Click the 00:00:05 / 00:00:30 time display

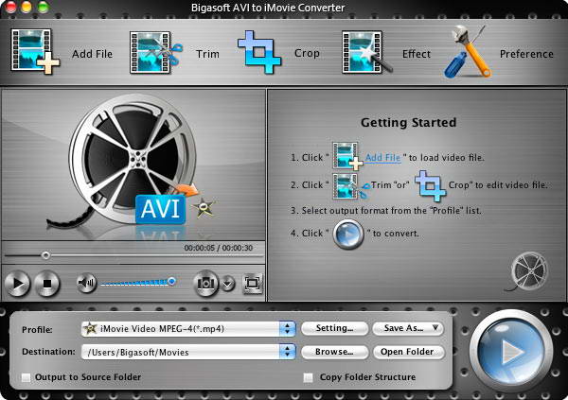coord(219,248)
